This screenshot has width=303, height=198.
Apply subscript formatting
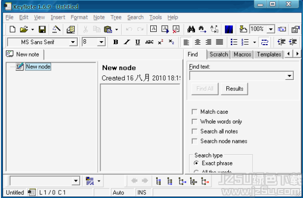pyautogui.click(x=172, y=42)
